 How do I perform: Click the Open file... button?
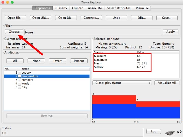(x=16, y=18)
